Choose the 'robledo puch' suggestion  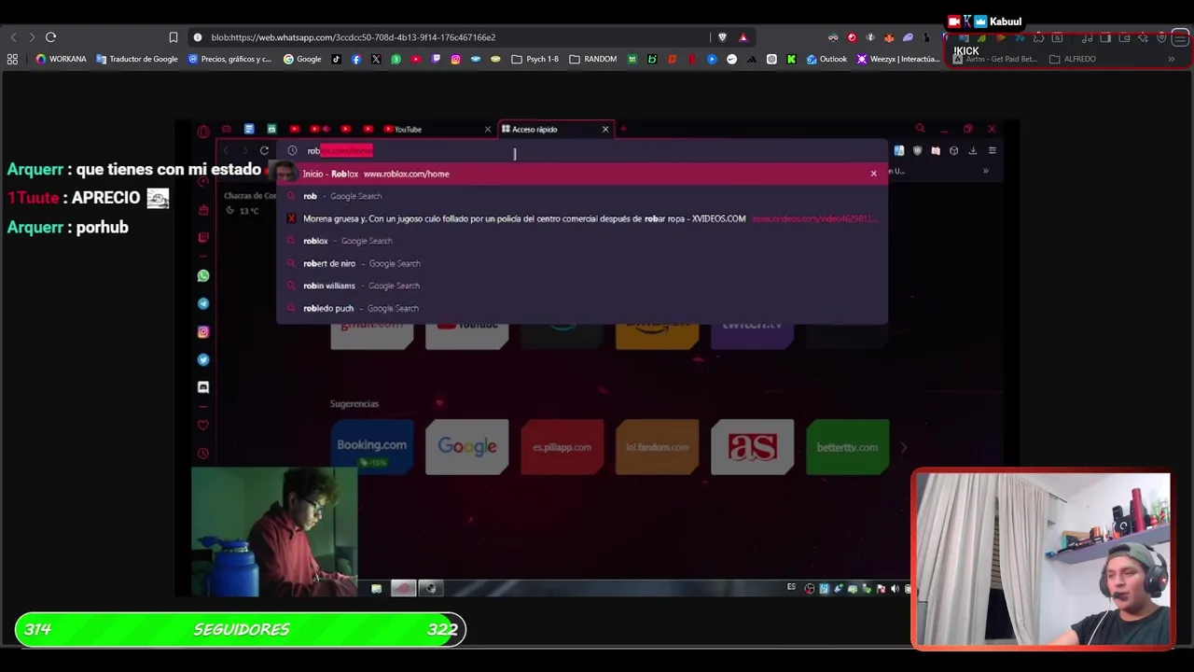point(581,308)
